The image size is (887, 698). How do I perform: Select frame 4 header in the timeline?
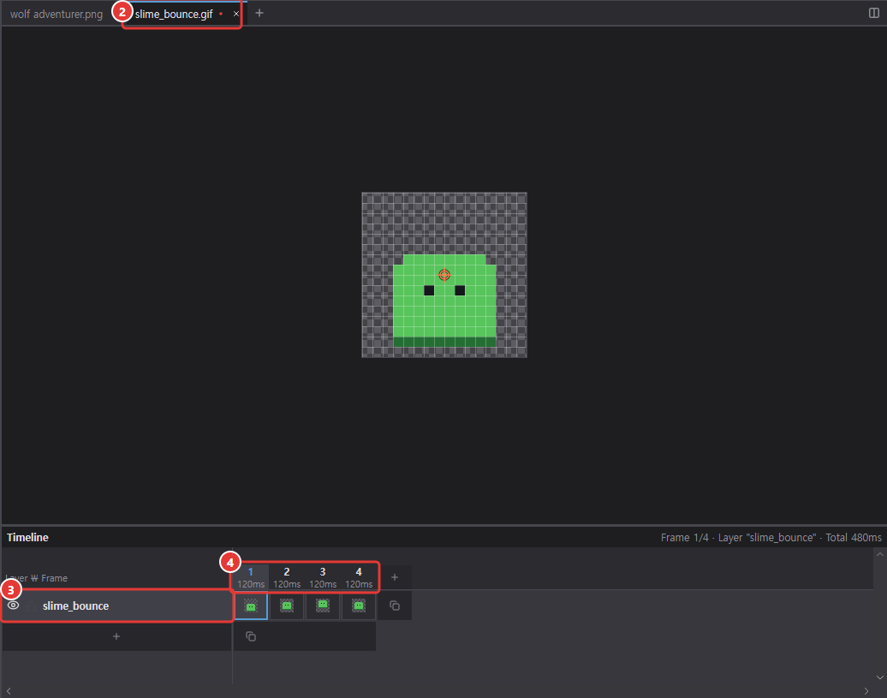click(x=359, y=577)
